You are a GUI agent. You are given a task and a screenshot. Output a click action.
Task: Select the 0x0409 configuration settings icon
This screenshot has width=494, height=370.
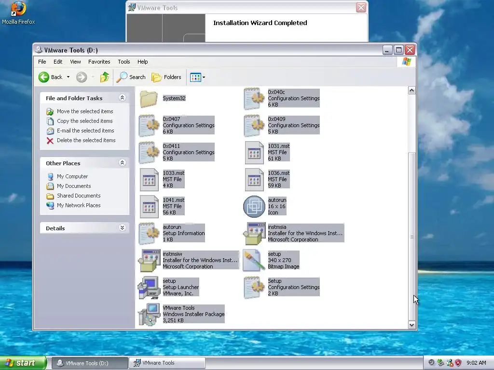(x=254, y=126)
